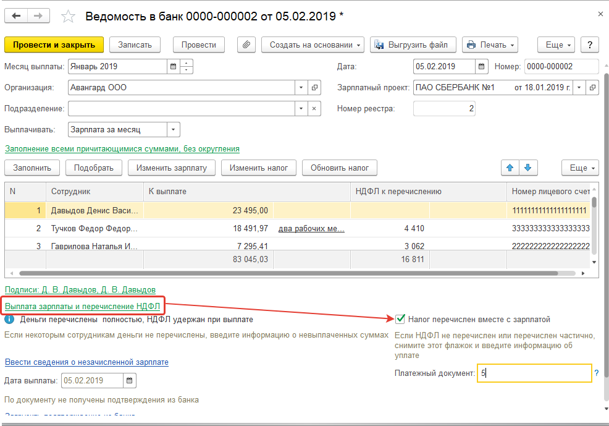
Task: Expand the Организация dropdown list
Action: coord(300,88)
